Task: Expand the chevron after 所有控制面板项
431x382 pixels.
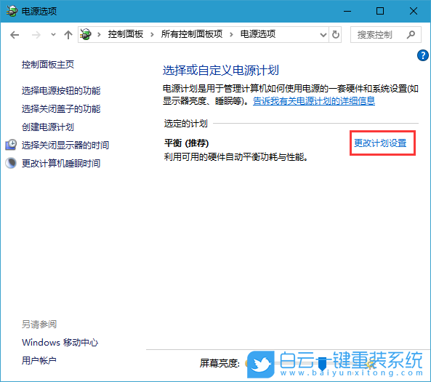Action: (231, 35)
